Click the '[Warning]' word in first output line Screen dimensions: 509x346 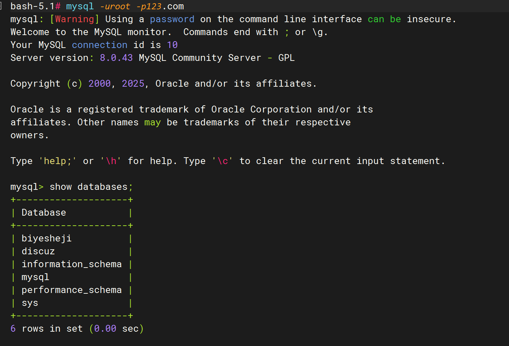point(74,19)
